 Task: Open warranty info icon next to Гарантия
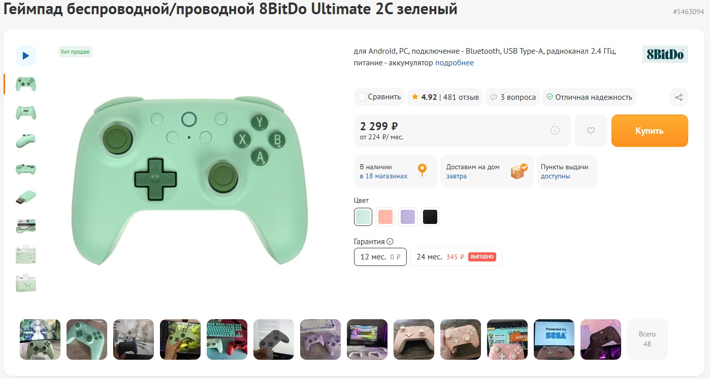pos(390,242)
